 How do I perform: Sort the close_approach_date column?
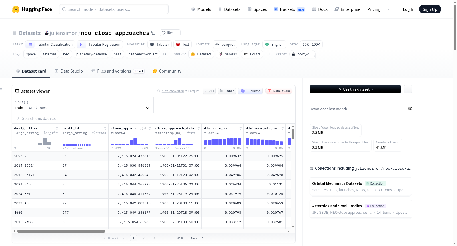[199, 128]
